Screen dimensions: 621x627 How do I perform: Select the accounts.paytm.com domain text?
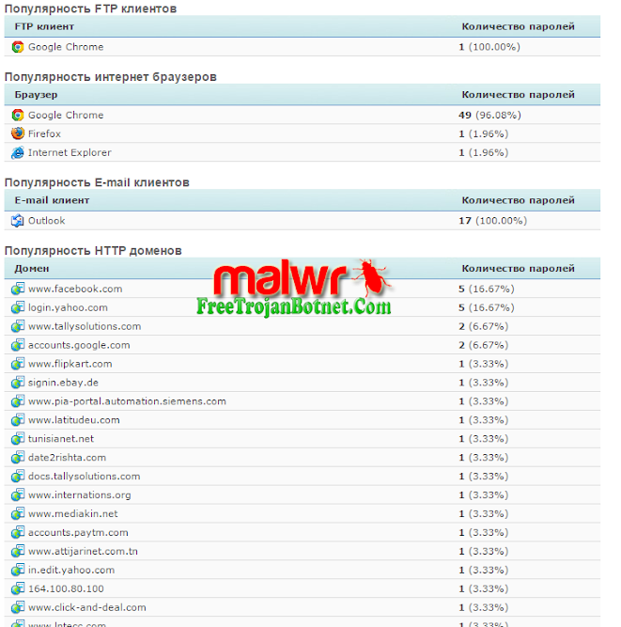coord(78,533)
